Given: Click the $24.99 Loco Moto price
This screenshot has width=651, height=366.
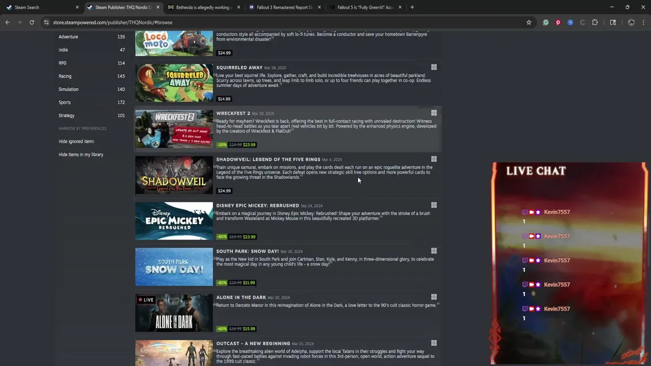Looking at the screenshot, I should (224, 53).
